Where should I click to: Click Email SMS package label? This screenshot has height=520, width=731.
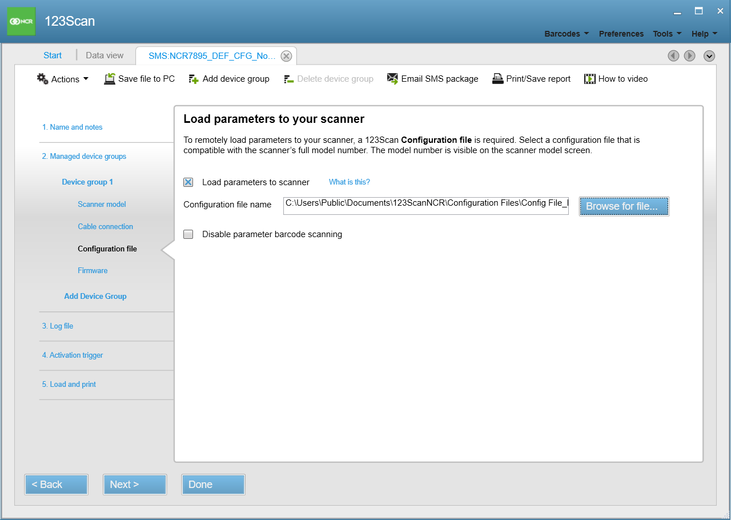[440, 79]
